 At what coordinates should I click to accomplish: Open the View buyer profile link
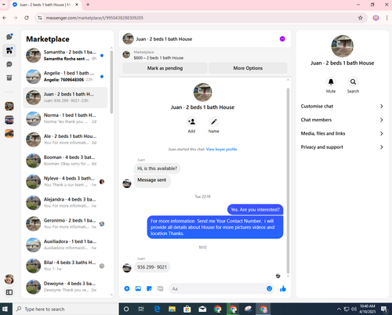pos(222,150)
